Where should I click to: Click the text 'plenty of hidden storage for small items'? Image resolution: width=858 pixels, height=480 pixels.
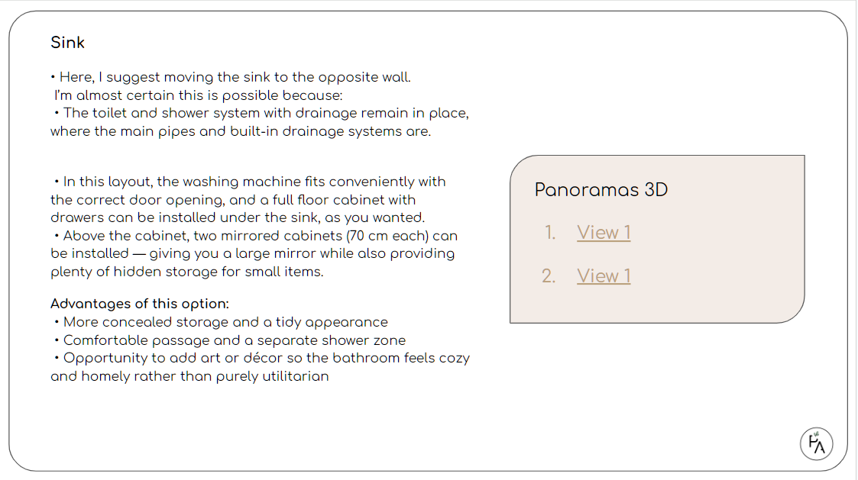(186, 272)
